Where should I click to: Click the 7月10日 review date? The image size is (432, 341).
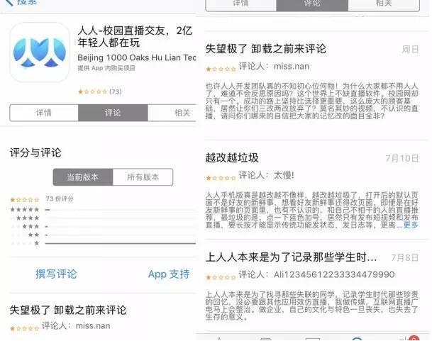402,158
